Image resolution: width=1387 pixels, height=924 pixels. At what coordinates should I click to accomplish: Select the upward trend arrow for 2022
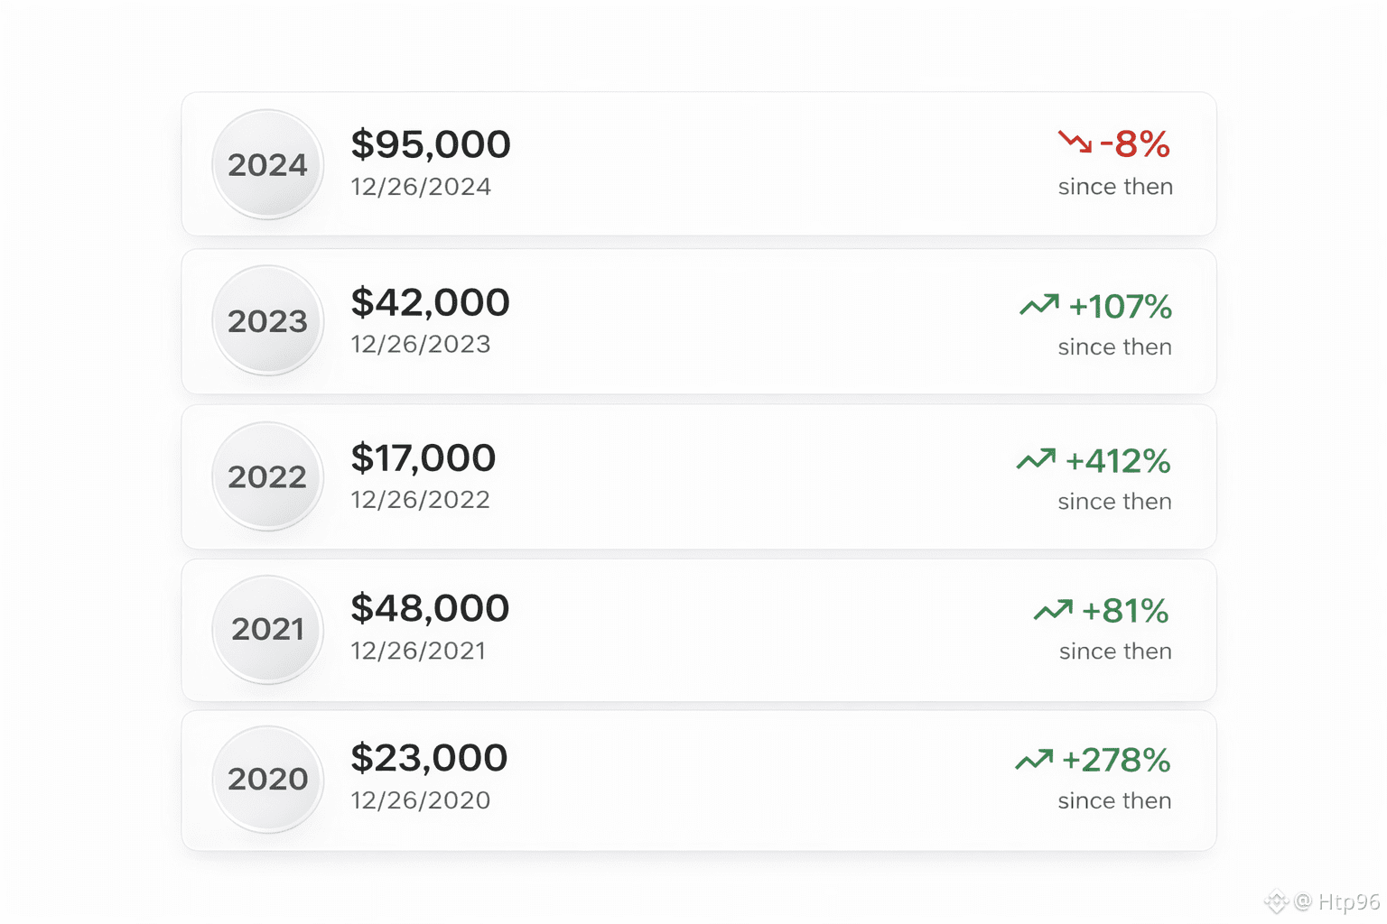1037,459
